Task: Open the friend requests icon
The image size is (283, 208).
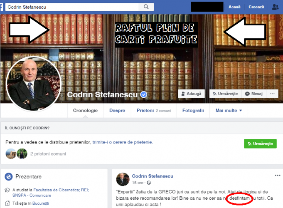Action: click(x=275, y=7)
